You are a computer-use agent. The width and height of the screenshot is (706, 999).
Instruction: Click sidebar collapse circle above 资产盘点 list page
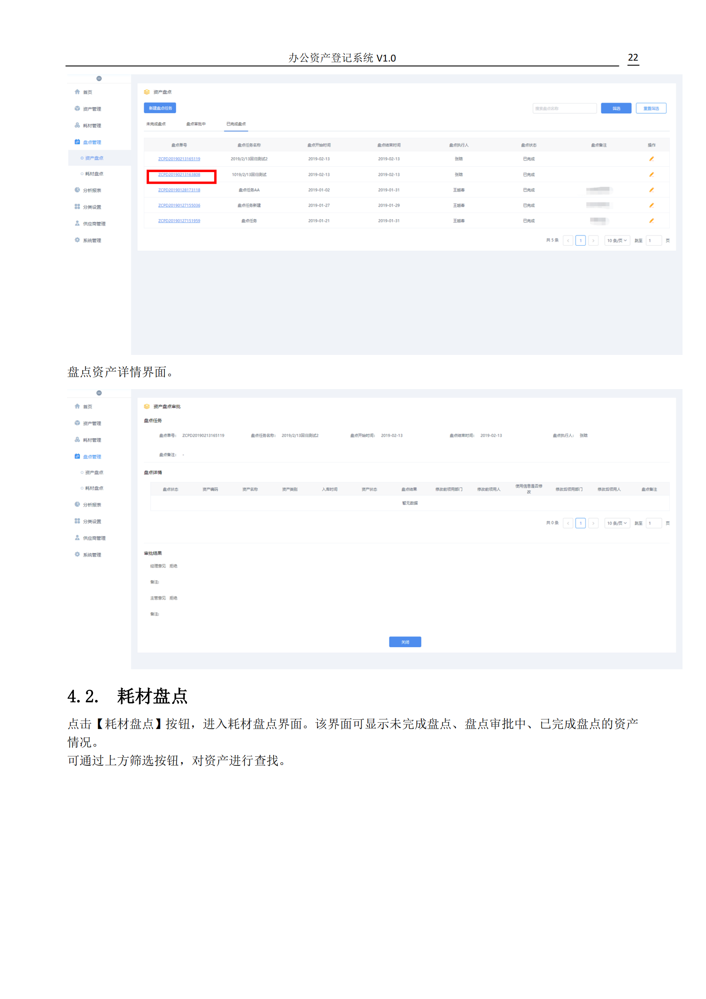coord(99,79)
